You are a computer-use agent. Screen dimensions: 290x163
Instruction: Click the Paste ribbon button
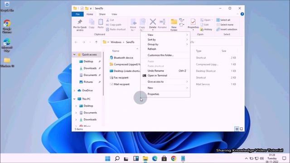click(101, 24)
